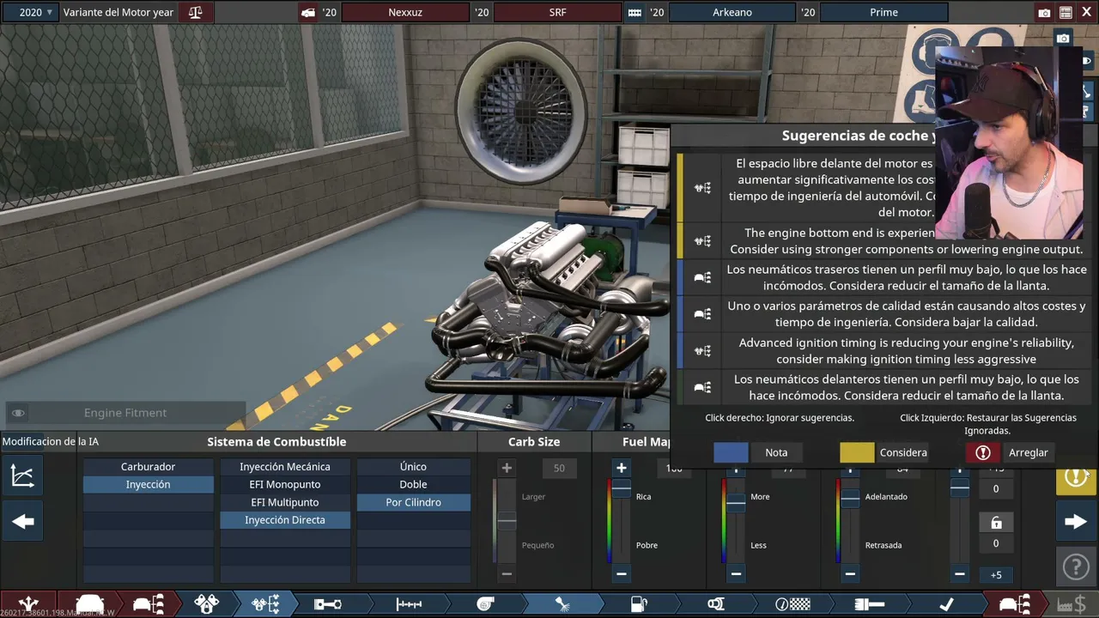Increase Carb Size with plus button
The height and width of the screenshot is (618, 1099).
click(507, 468)
